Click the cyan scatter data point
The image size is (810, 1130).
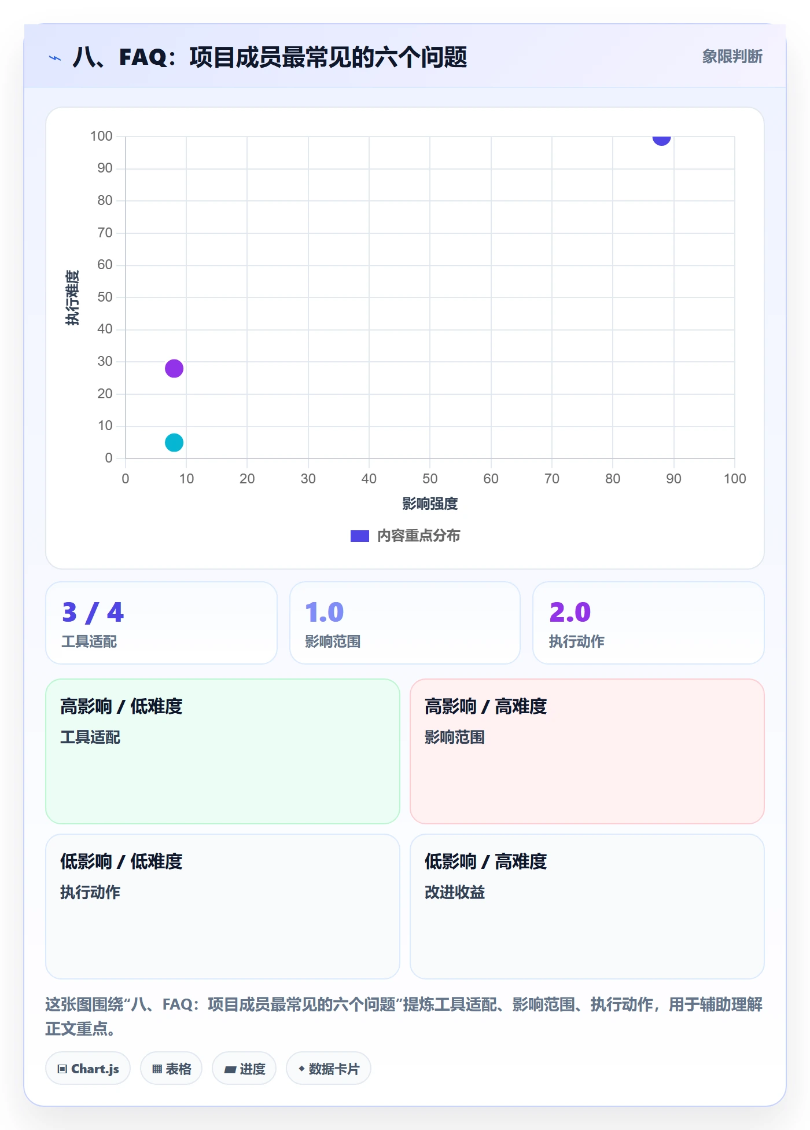click(174, 442)
